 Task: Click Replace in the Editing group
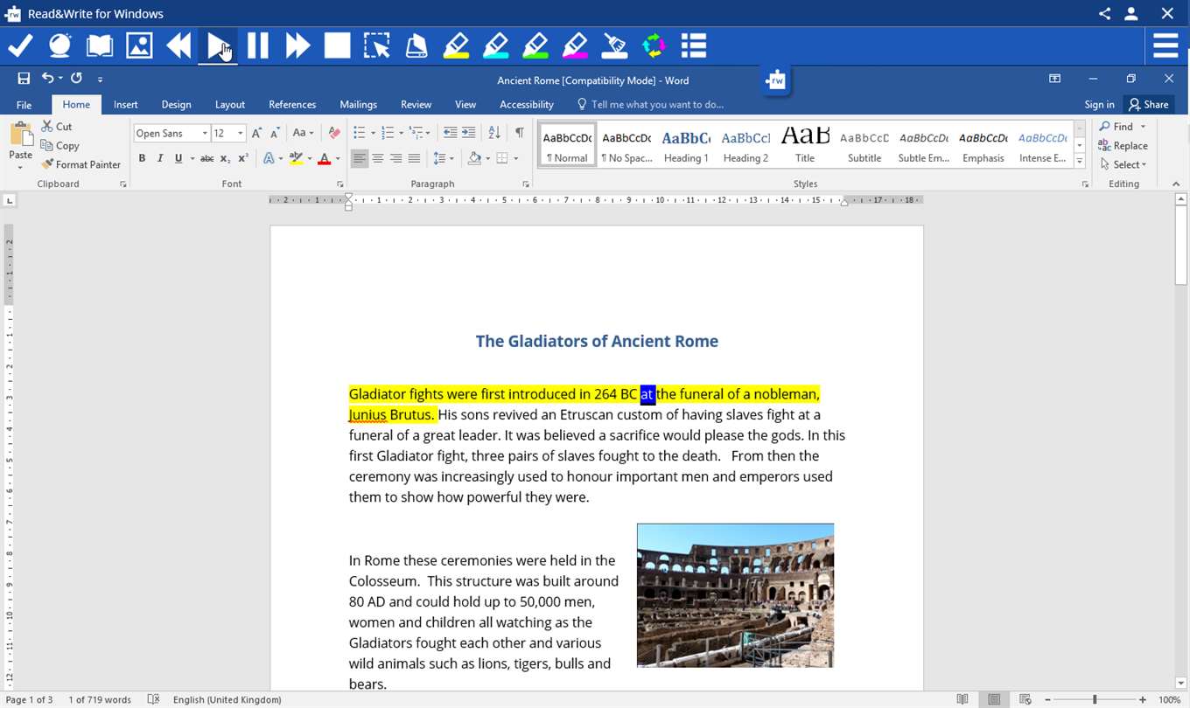[1123, 146]
